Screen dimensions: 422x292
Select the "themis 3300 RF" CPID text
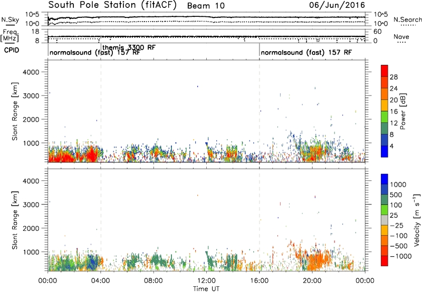(129, 47)
